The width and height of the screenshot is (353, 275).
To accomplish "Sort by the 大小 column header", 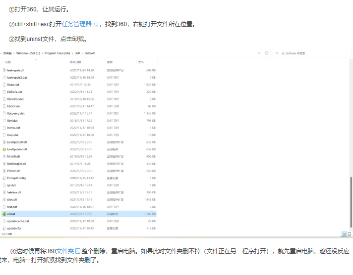I will coord(141,62).
